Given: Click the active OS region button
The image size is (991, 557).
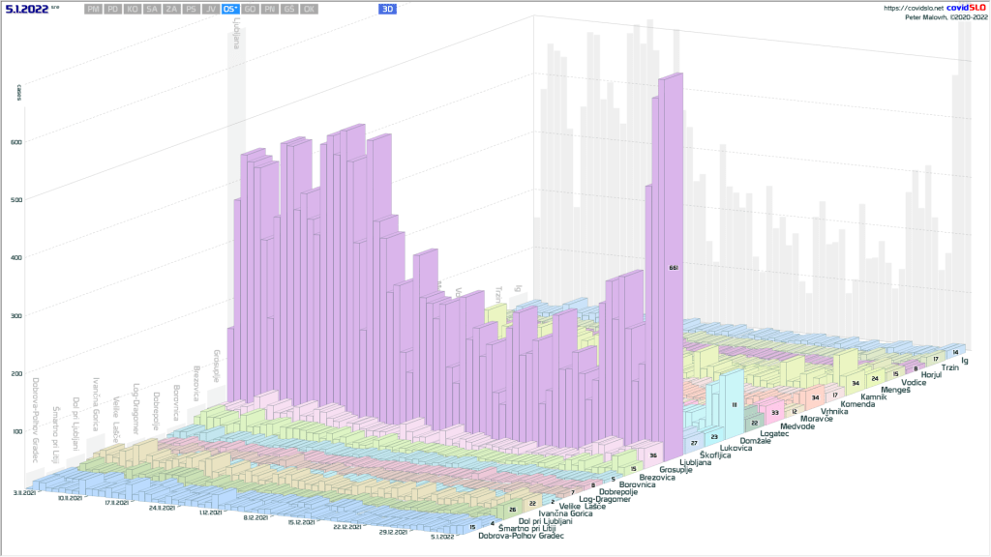Looking at the screenshot, I should click(230, 9).
